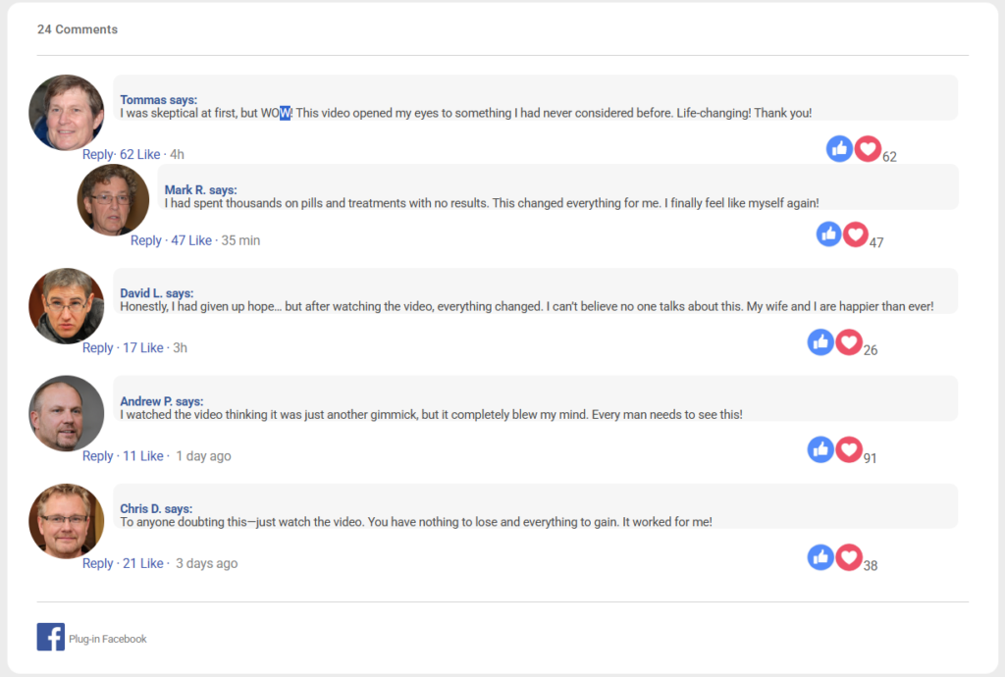Click the heart icon on Andrew P.'s comment
1005x677 pixels.
tap(848, 449)
